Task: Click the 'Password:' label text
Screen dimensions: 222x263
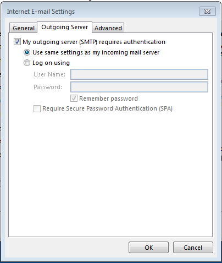Action: [48, 87]
